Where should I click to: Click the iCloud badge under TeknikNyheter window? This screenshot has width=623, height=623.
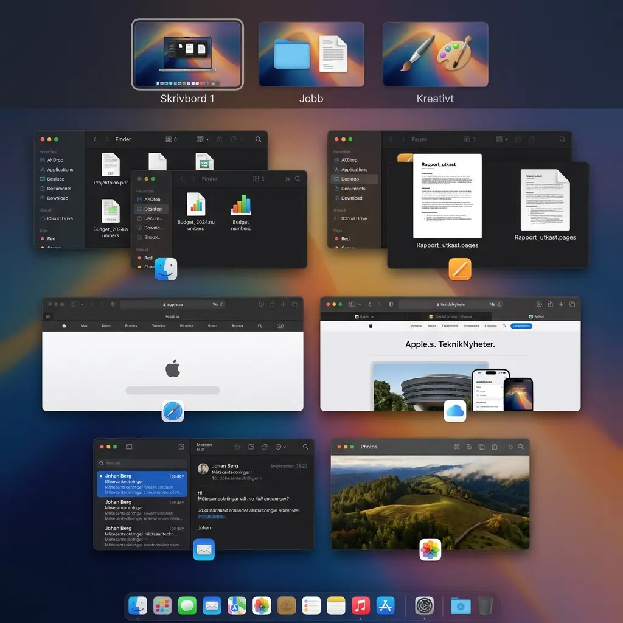point(455,411)
